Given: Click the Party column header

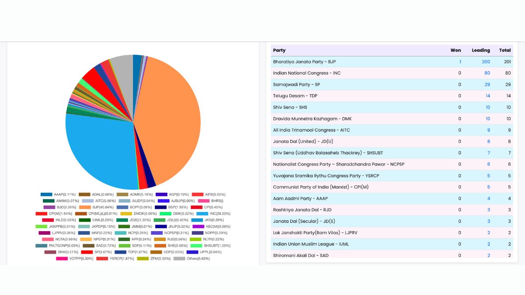Looking at the screenshot, I should (279, 50).
